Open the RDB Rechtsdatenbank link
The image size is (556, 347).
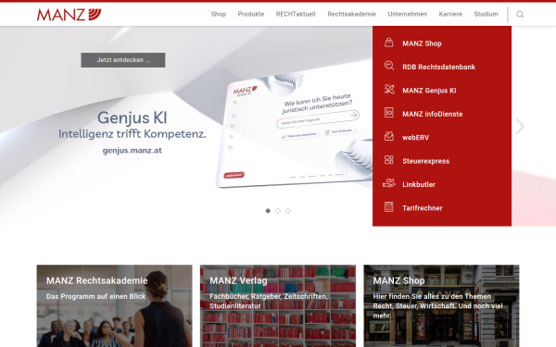[438, 67]
